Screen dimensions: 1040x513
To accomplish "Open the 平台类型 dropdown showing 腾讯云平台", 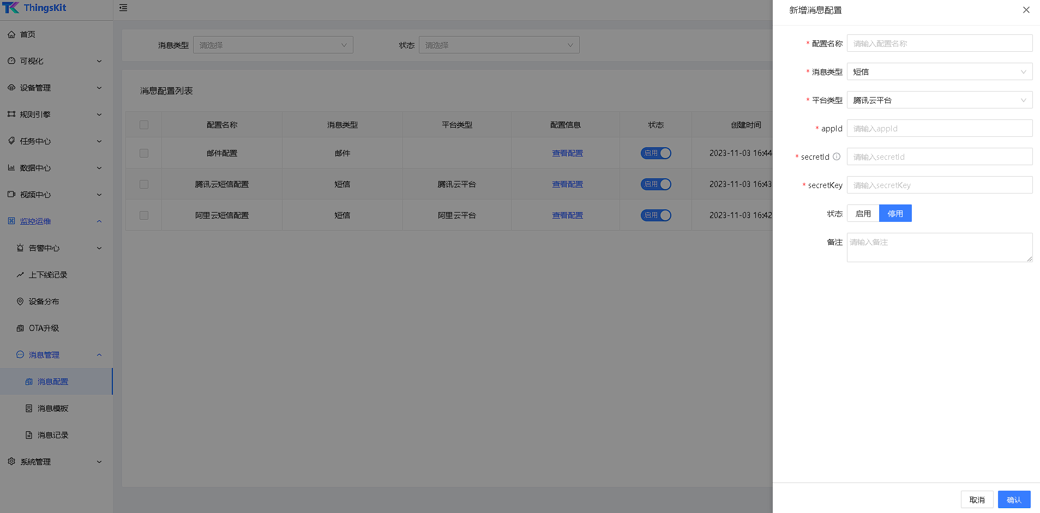I will point(939,100).
